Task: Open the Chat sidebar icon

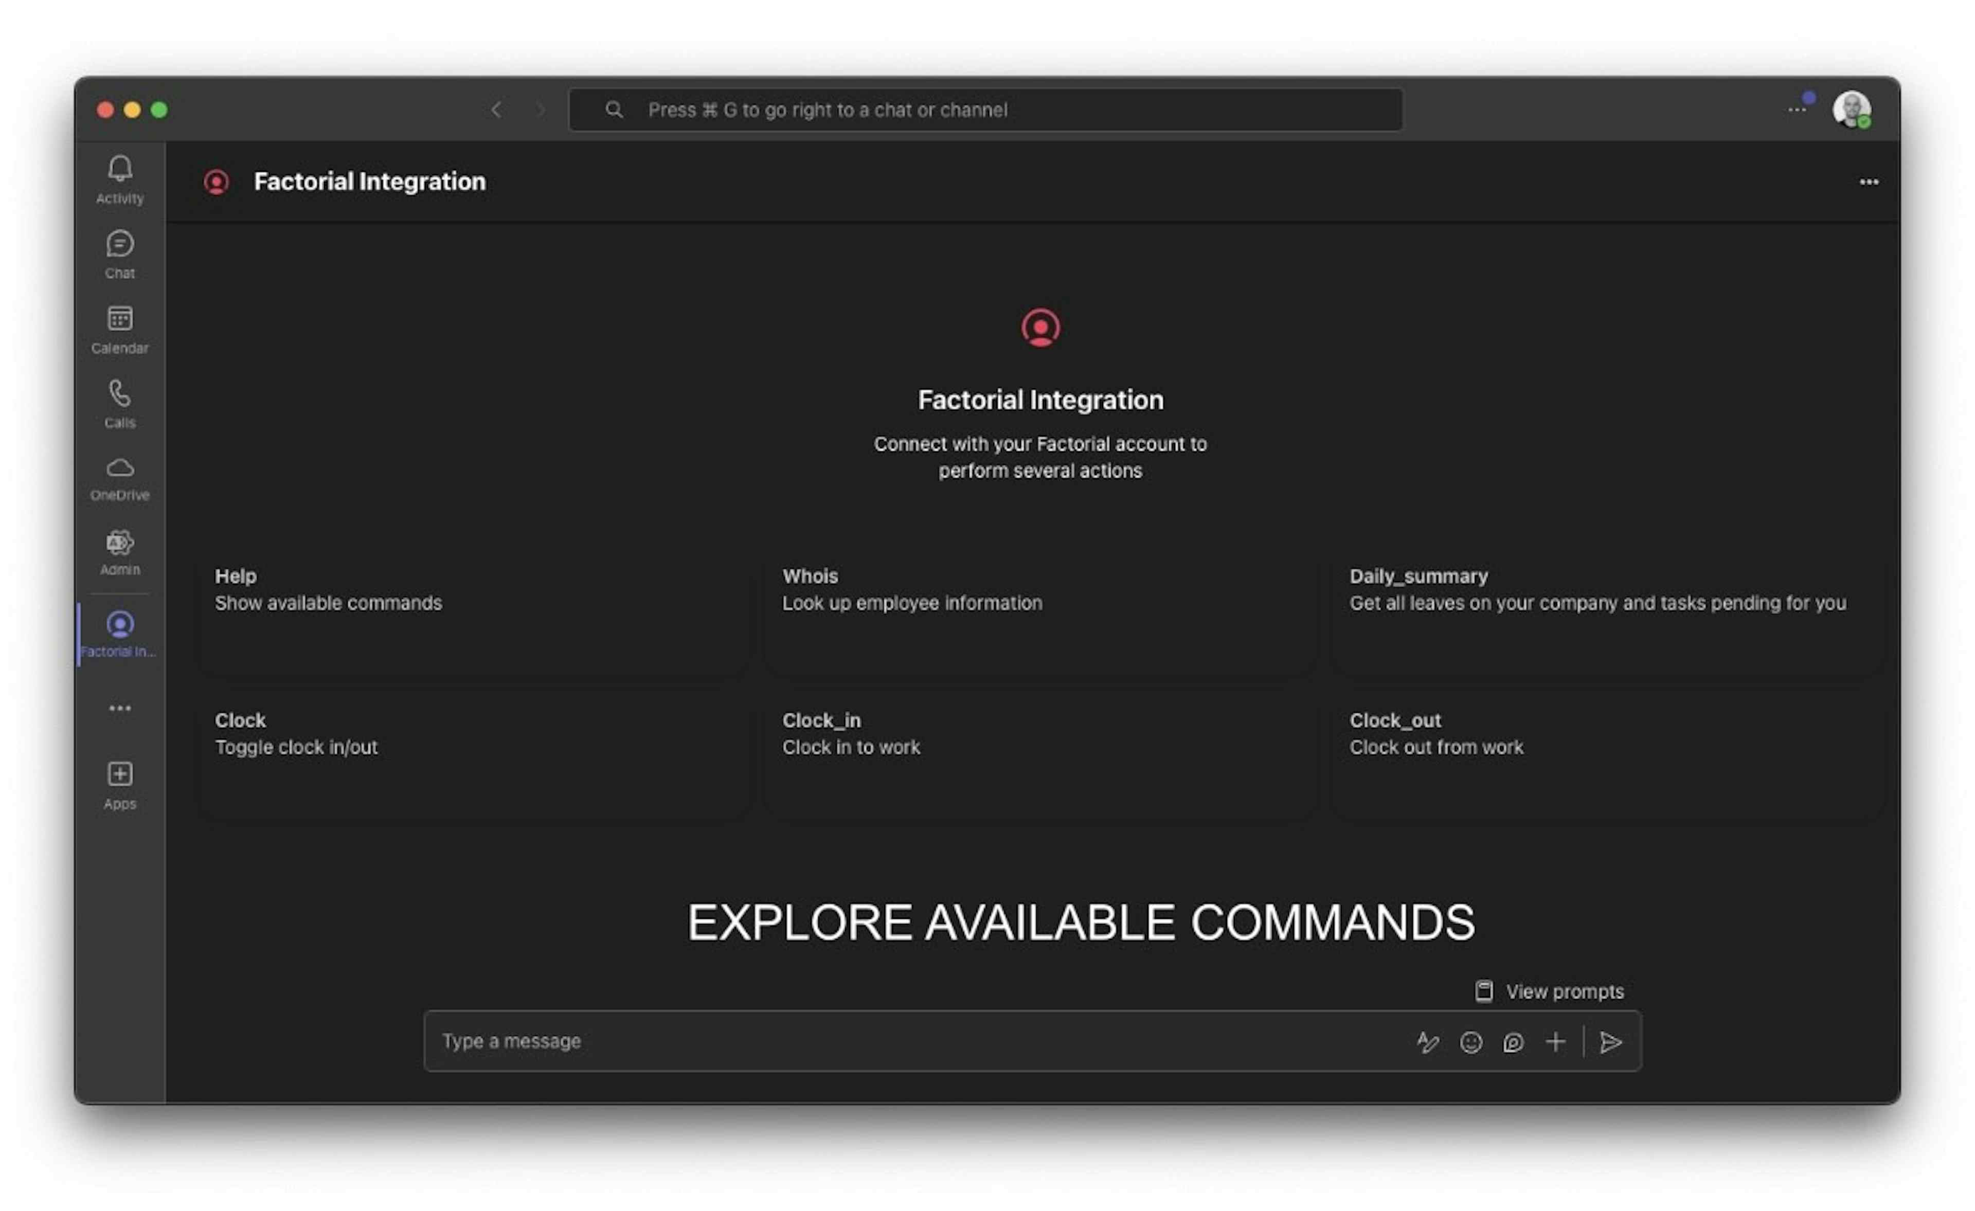Action: coord(119,244)
